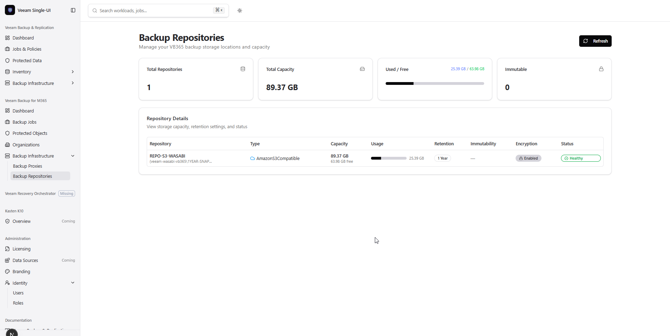This screenshot has height=336, width=670.
Task: Click the Healthy status pill
Action: click(x=580, y=158)
